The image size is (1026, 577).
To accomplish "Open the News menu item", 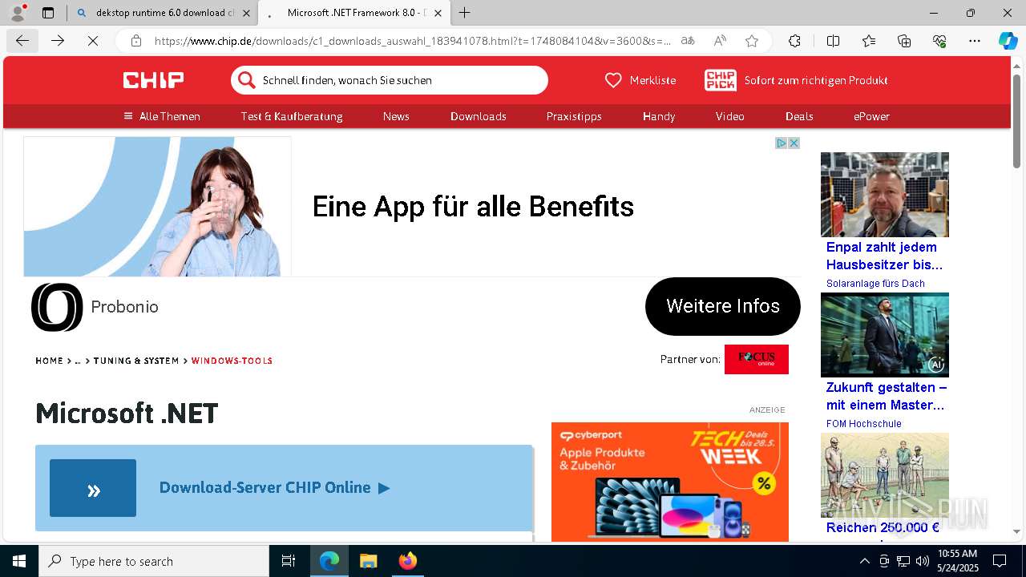I will [396, 116].
